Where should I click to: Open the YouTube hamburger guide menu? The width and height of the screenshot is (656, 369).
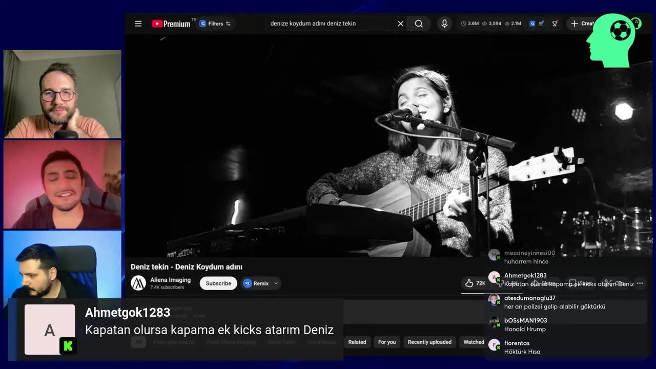[x=138, y=24]
